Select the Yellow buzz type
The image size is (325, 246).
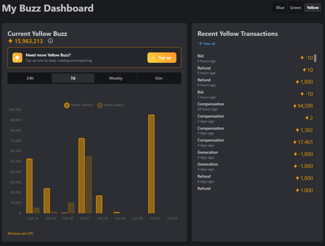pos(313,8)
